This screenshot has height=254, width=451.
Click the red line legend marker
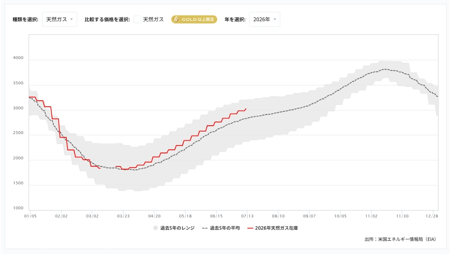point(251,228)
